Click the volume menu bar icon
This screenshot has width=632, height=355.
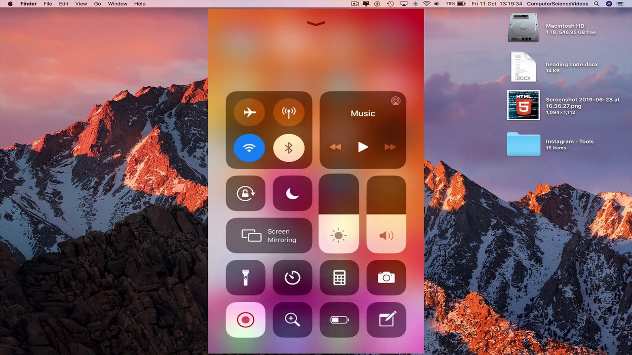point(437,3)
